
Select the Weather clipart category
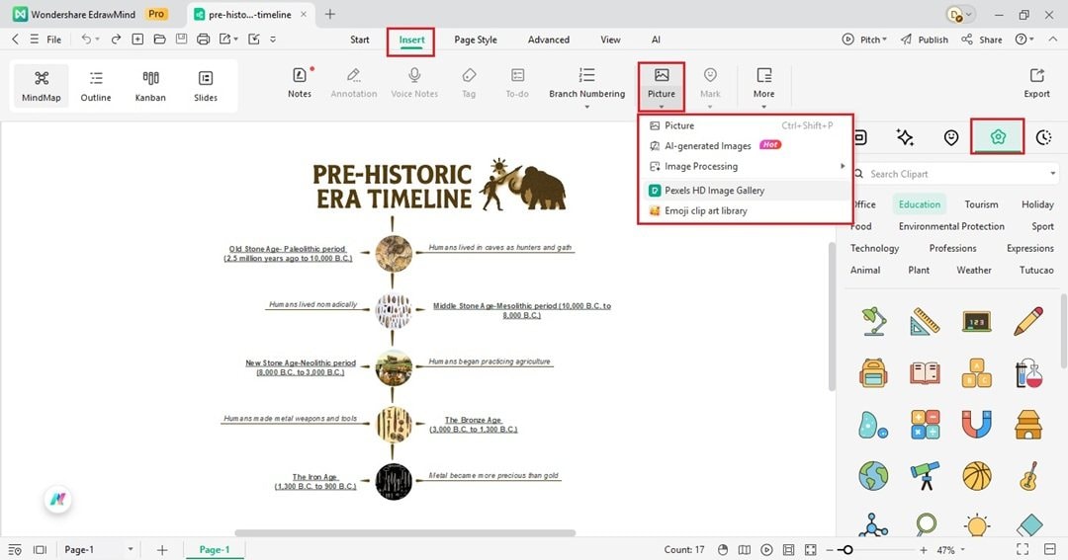973,271
